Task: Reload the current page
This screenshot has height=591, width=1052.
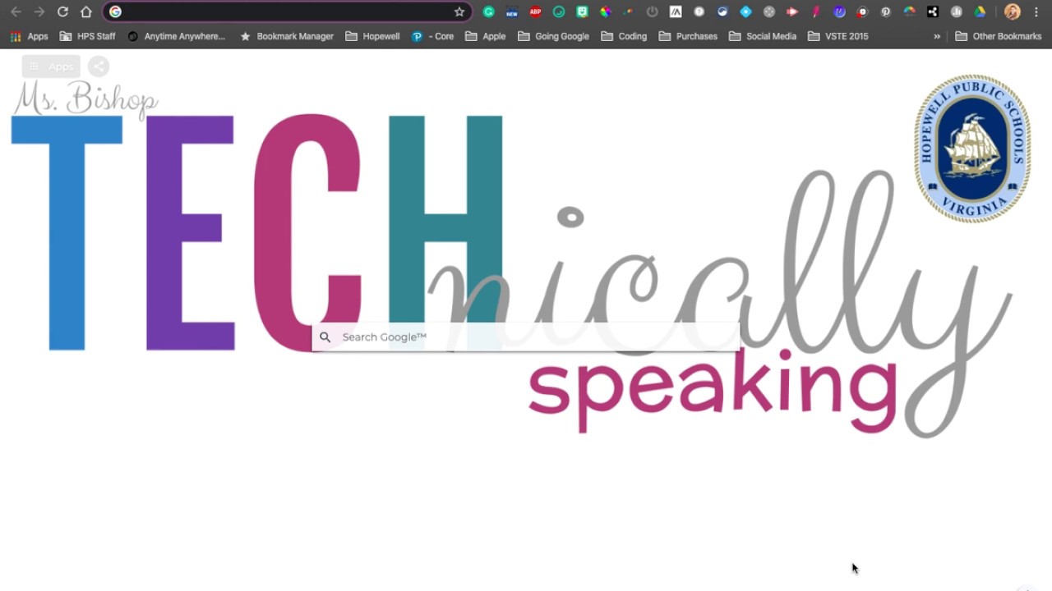Action: click(x=62, y=11)
